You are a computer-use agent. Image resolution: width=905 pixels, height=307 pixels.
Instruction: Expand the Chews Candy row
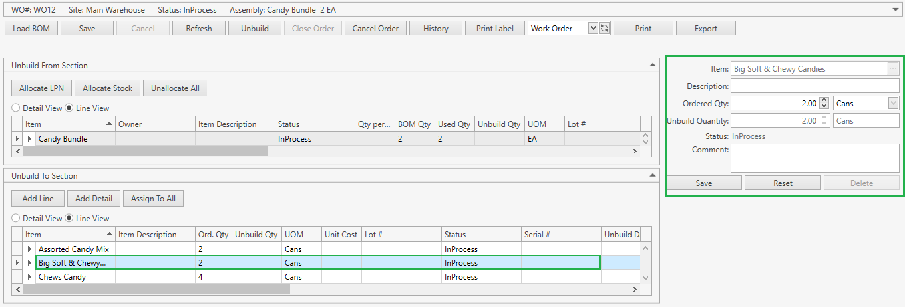point(30,277)
